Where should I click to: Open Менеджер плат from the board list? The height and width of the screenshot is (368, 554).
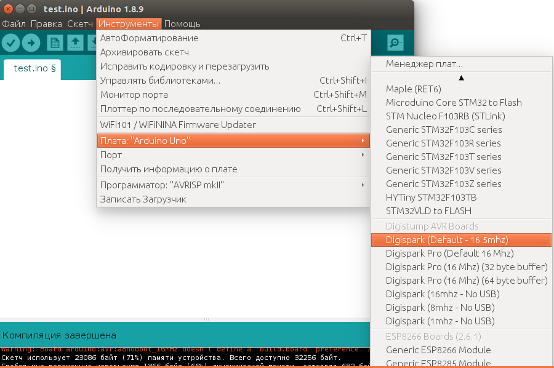pyautogui.click(x=424, y=64)
